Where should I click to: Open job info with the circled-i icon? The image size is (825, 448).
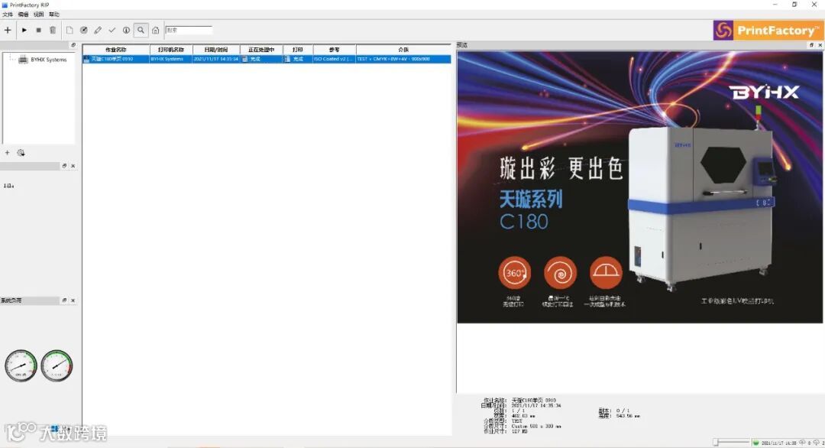tap(126, 30)
